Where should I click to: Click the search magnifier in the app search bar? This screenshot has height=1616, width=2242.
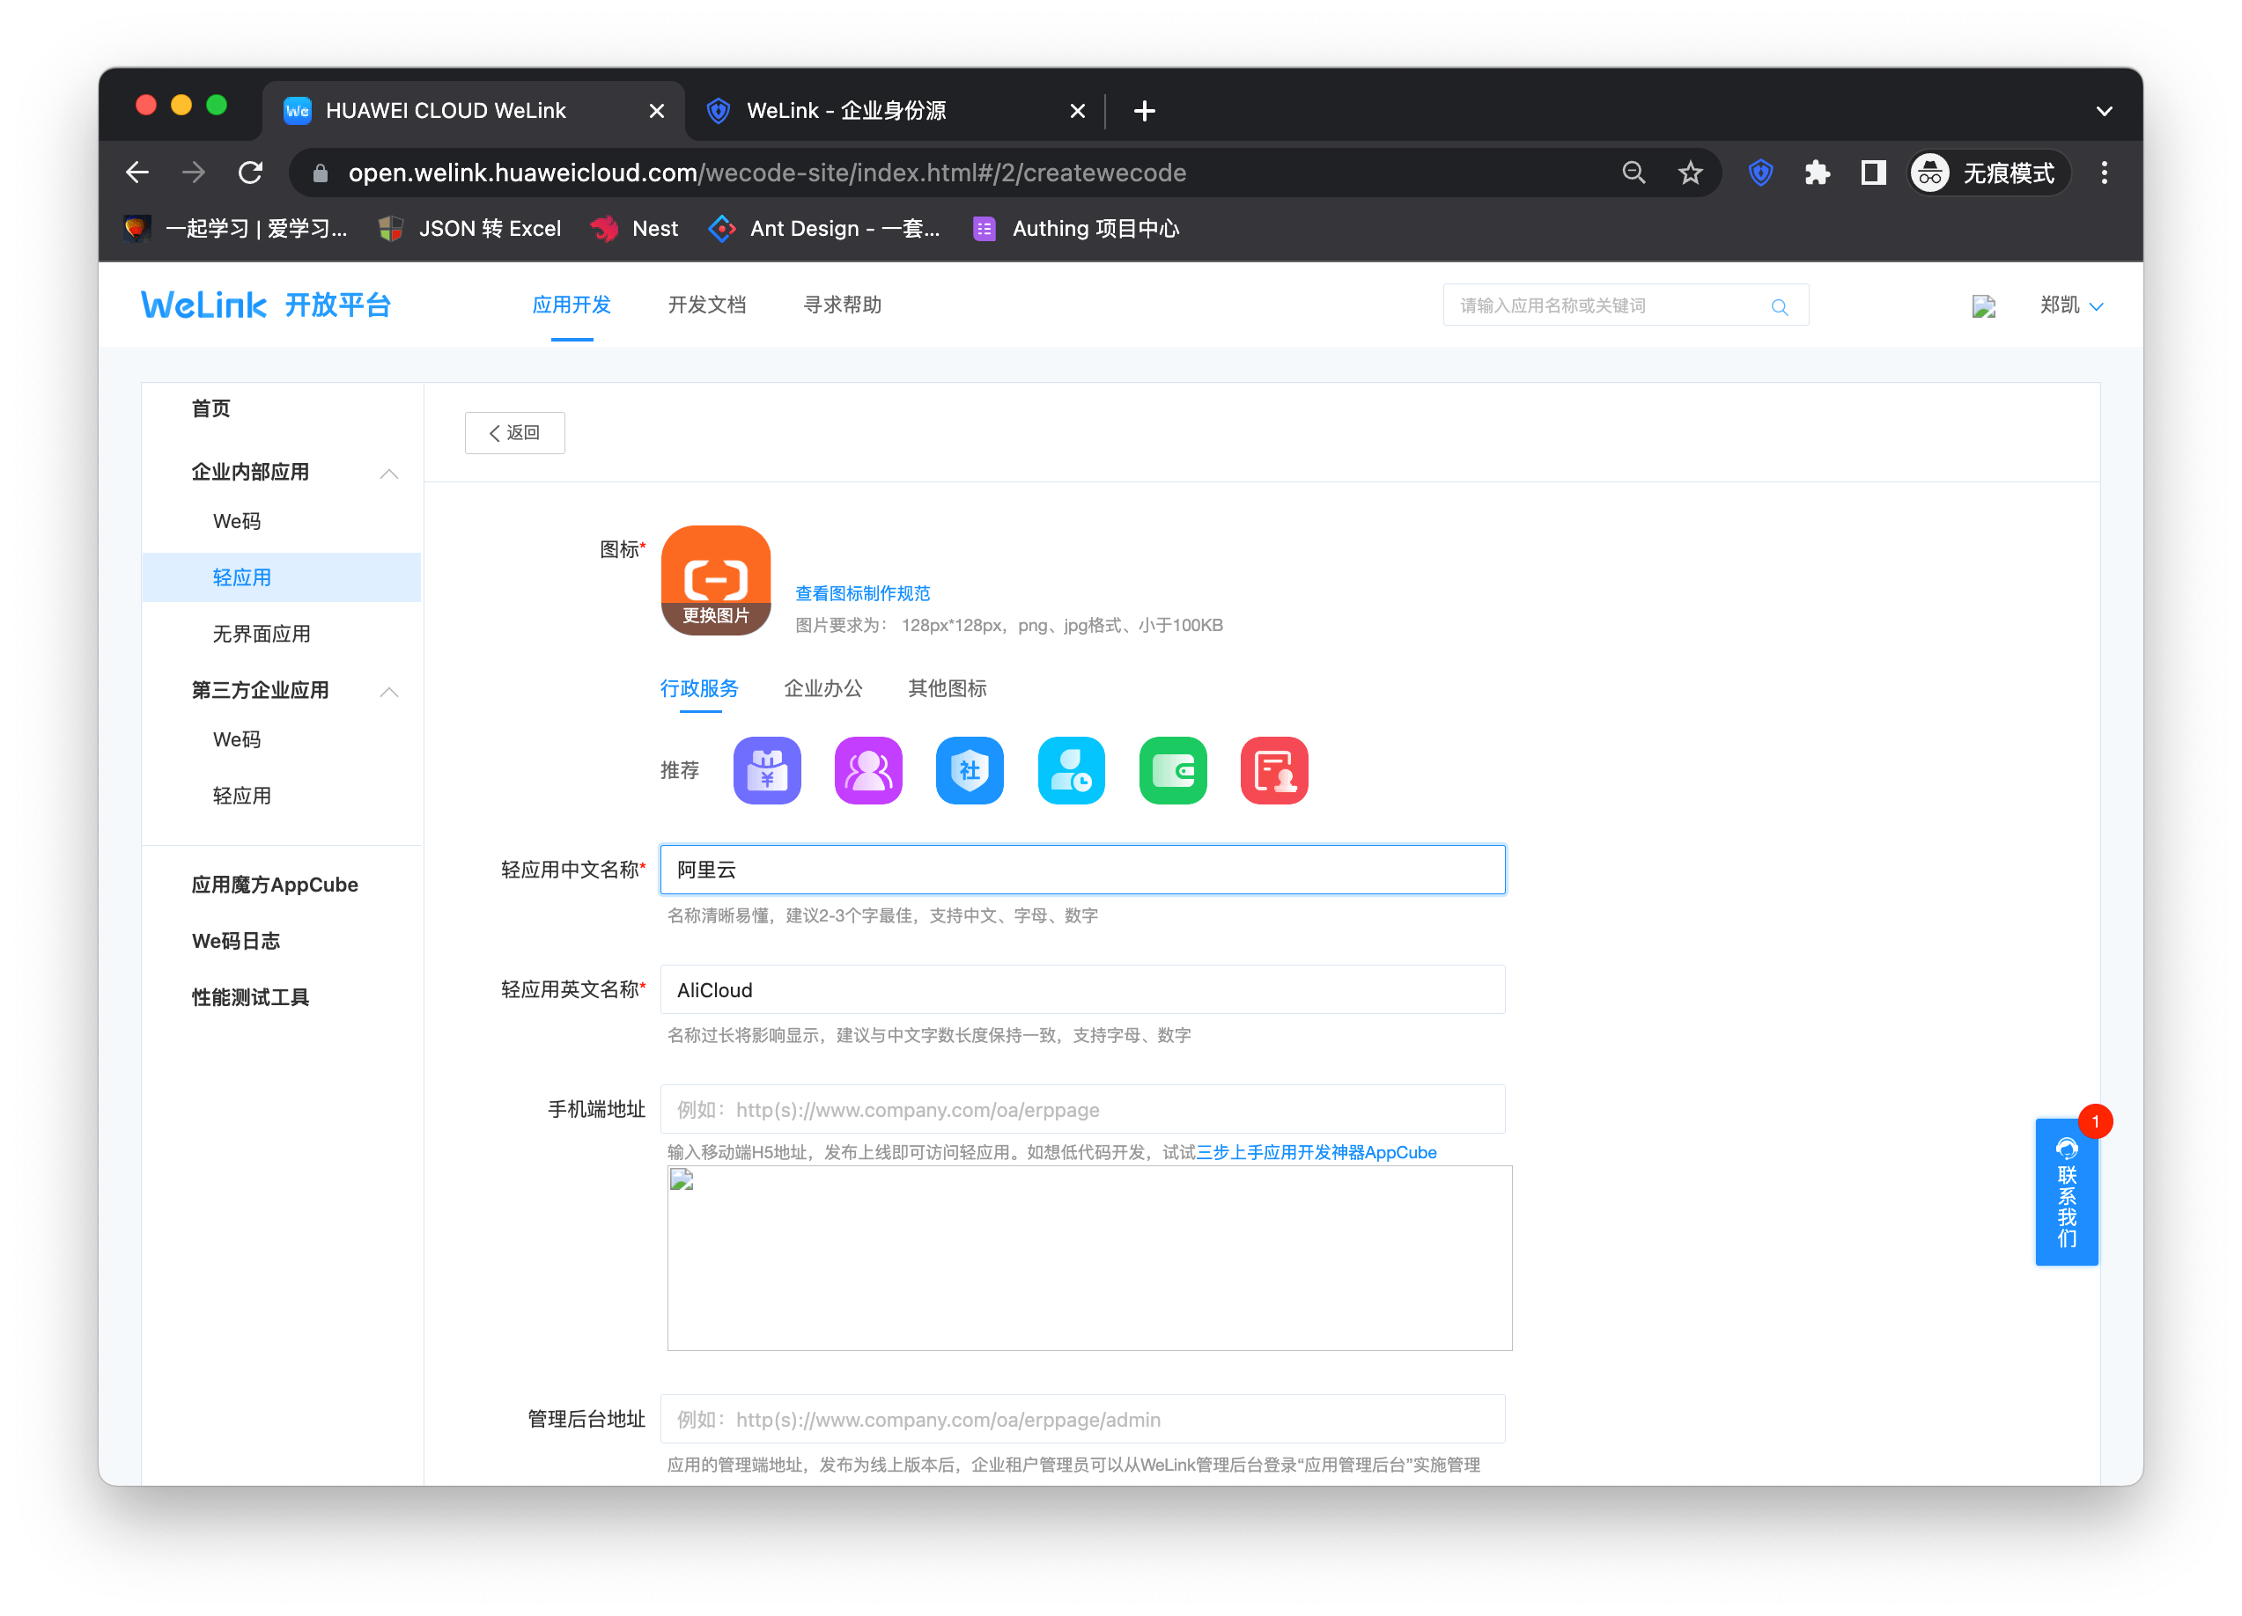pyautogui.click(x=1780, y=305)
